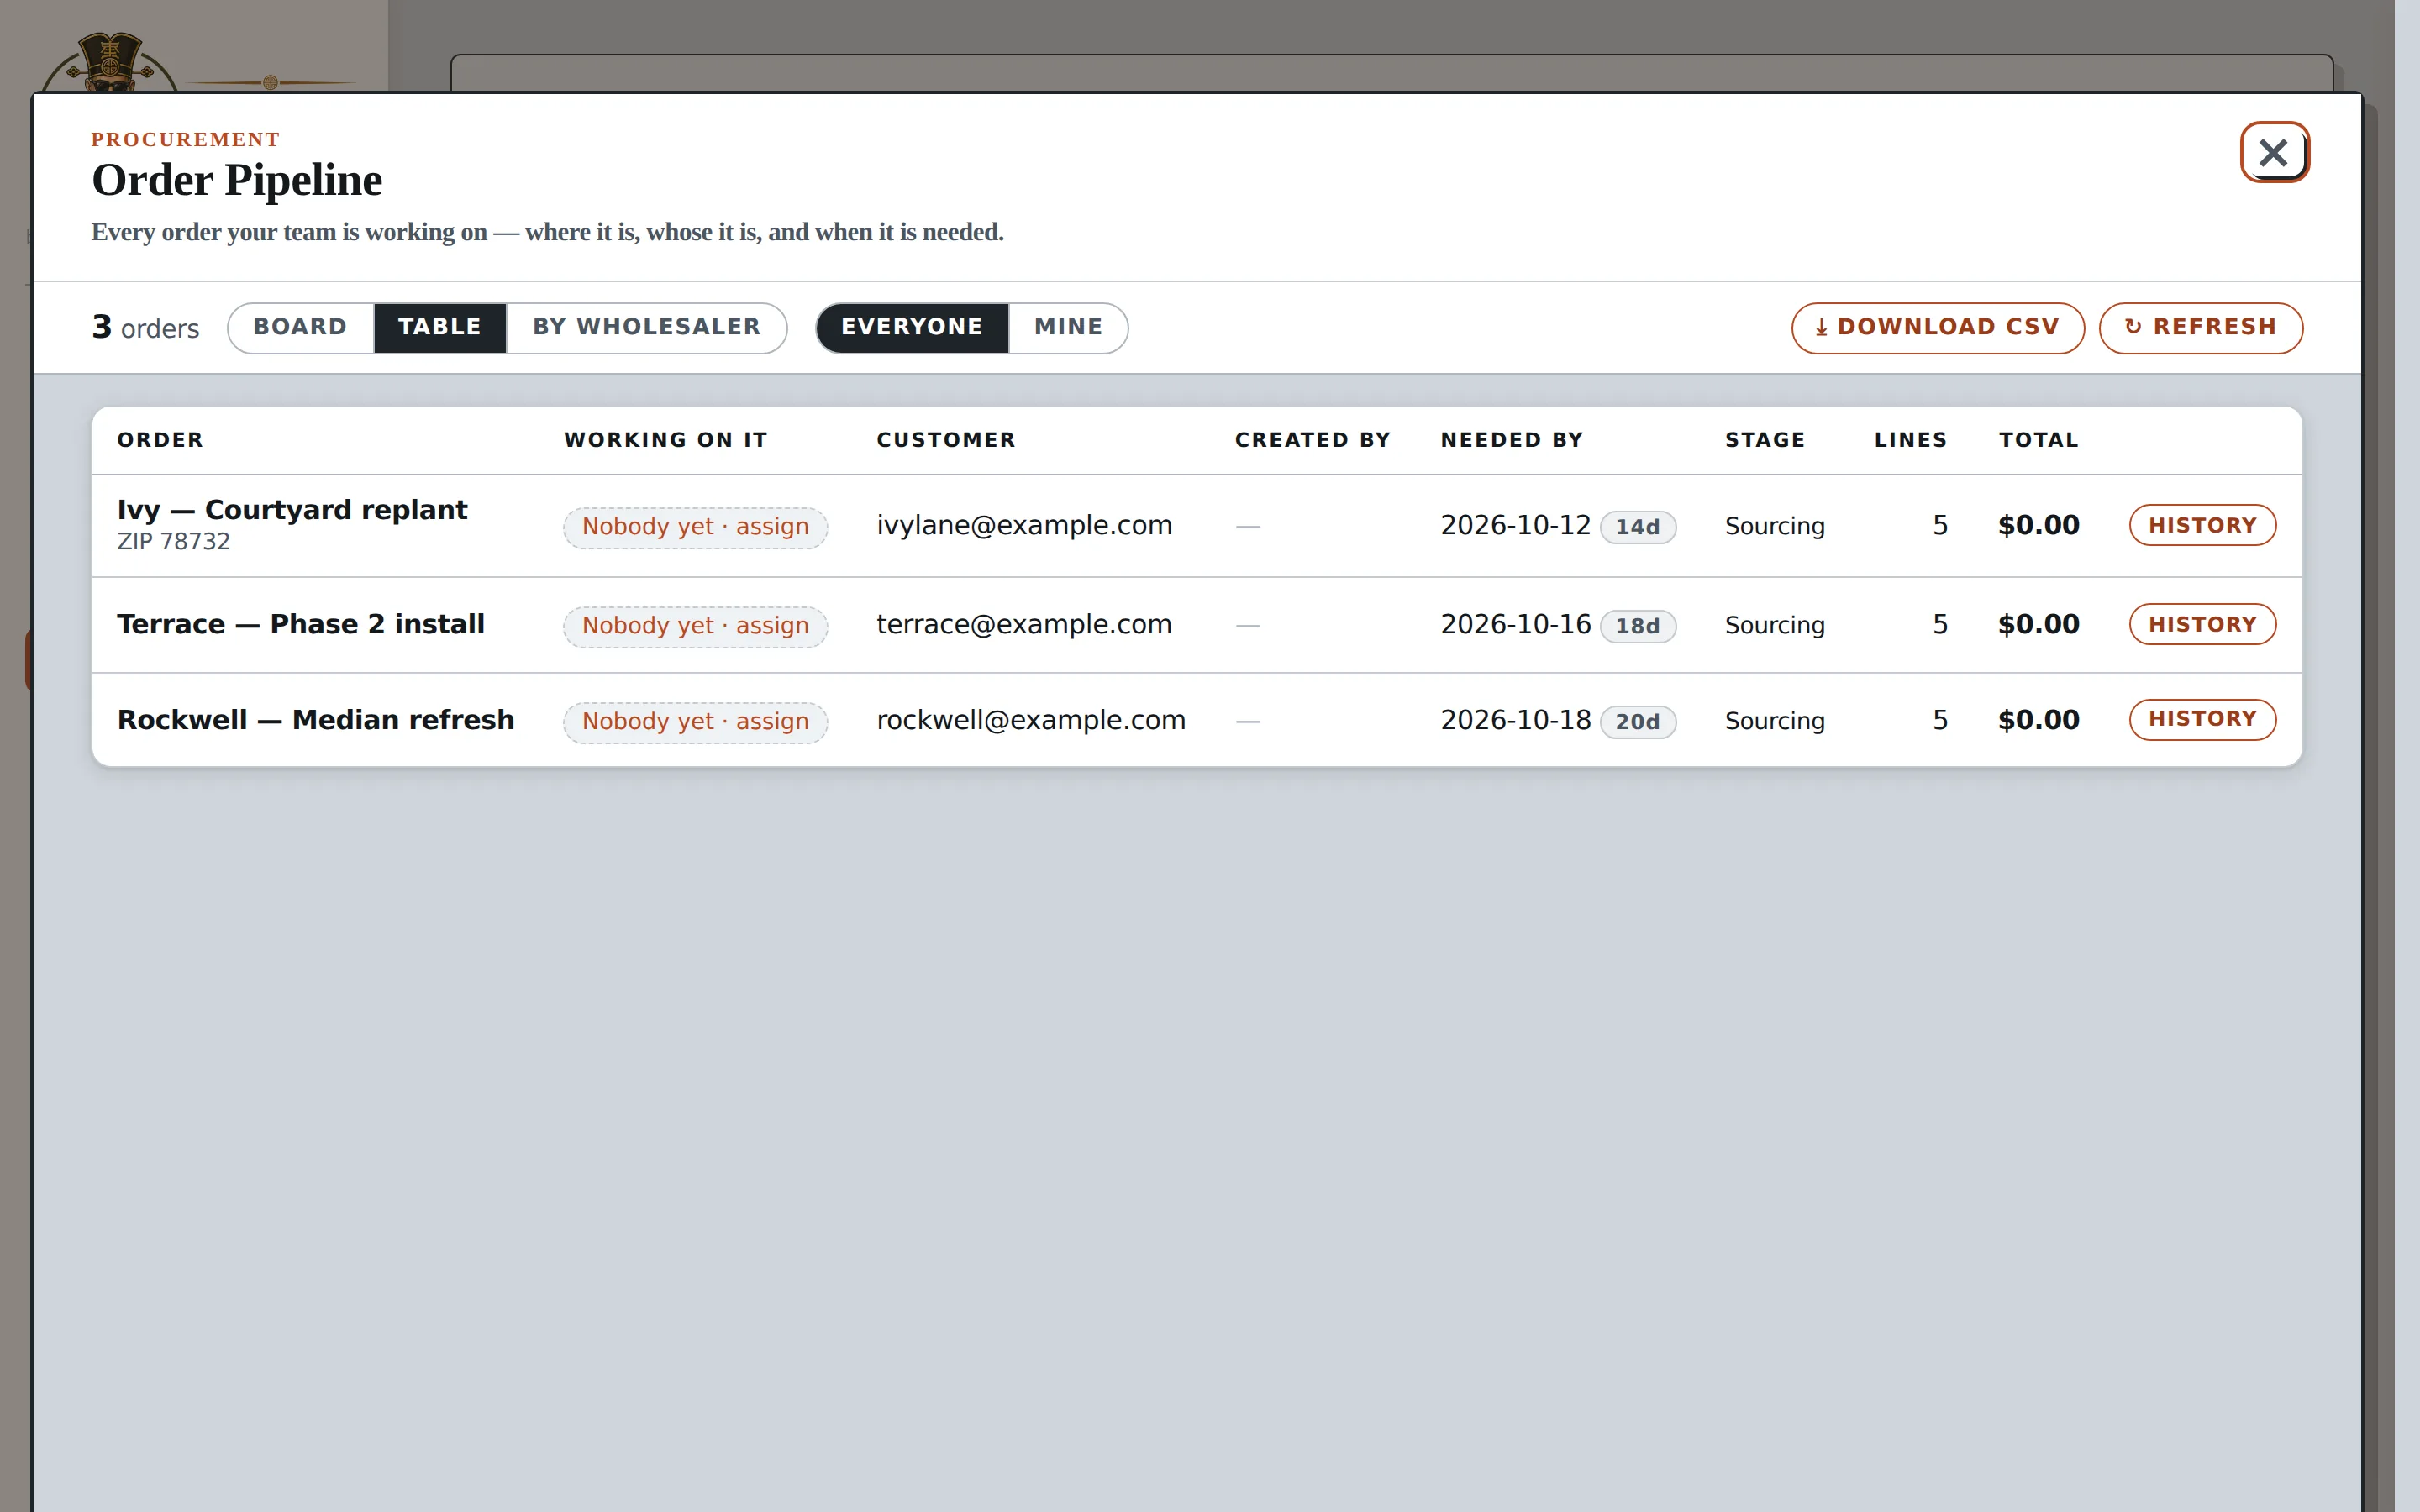Click the Total column header
Screen dimensions: 2420x1512
tap(2038, 440)
